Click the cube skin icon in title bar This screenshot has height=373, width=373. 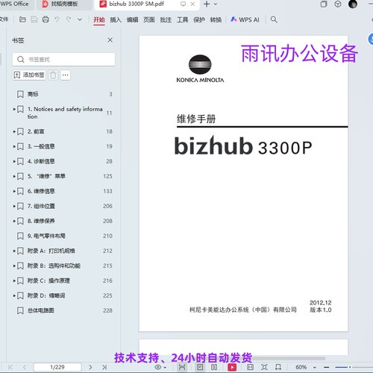pos(338,4)
